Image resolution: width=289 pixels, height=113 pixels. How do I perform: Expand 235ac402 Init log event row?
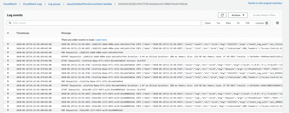coord(8,94)
